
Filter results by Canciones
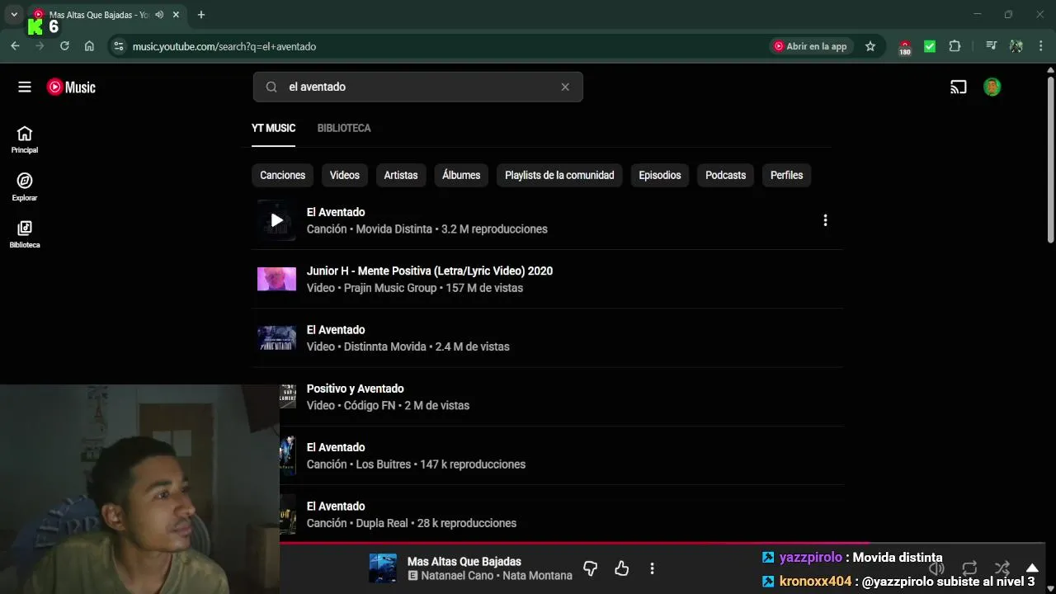pyautogui.click(x=282, y=175)
